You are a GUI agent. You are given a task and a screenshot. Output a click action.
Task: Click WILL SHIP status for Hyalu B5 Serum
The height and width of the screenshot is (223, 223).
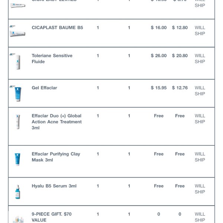pyautogui.click(x=200, y=189)
